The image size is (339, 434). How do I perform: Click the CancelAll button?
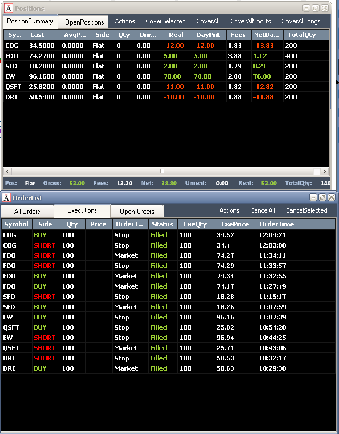coord(263,210)
